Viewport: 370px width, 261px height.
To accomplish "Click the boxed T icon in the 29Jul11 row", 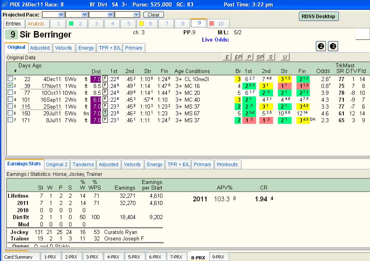I will coord(105,113).
